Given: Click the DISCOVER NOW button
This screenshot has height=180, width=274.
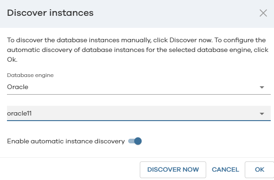Looking at the screenshot, I should [173, 169].
